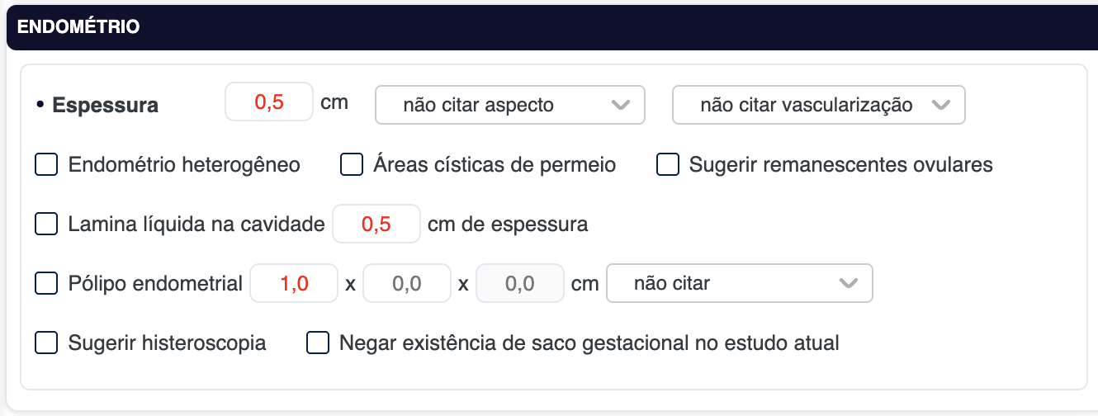Expand the 'não citar vascularização' dropdown
The height and width of the screenshot is (416, 1098).
818,105
